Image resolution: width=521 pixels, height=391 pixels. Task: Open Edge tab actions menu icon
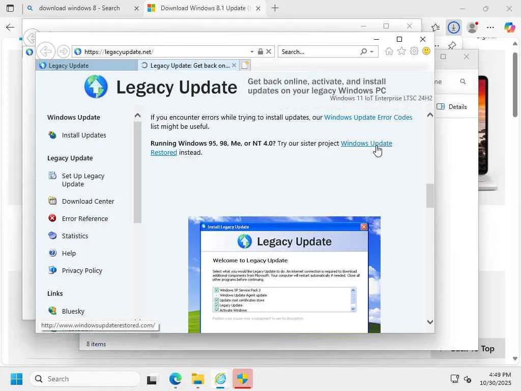(x=10, y=8)
